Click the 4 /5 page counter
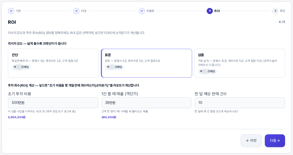The height and width of the screenshot is (155, 293). [282, 22]
